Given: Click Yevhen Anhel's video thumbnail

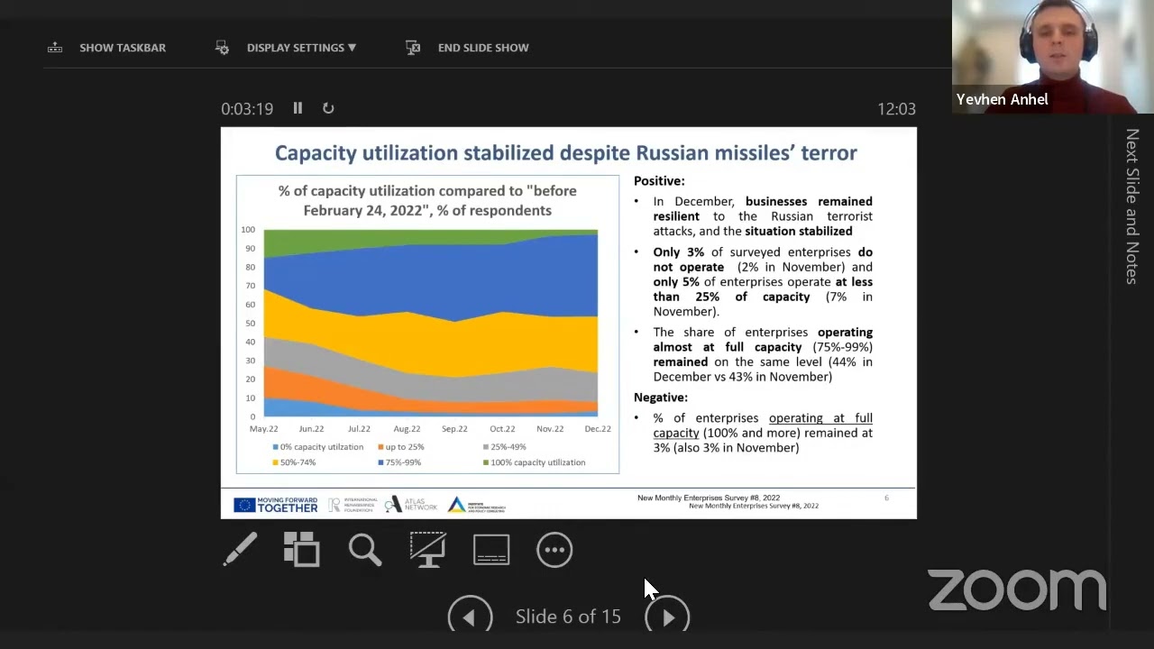Looking at the screenshot, I should [1052, 54].
